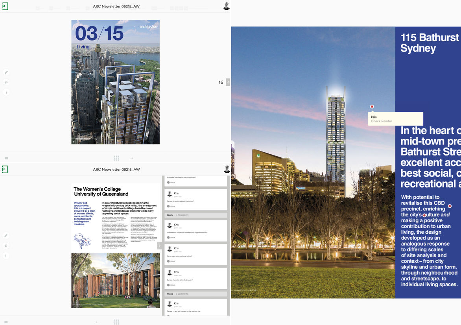Go to previous page using left arrow

97,322
